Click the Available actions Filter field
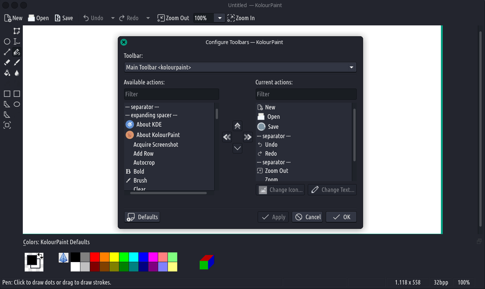The width and height of the screenshot is (485, 289). pos(171,94)
